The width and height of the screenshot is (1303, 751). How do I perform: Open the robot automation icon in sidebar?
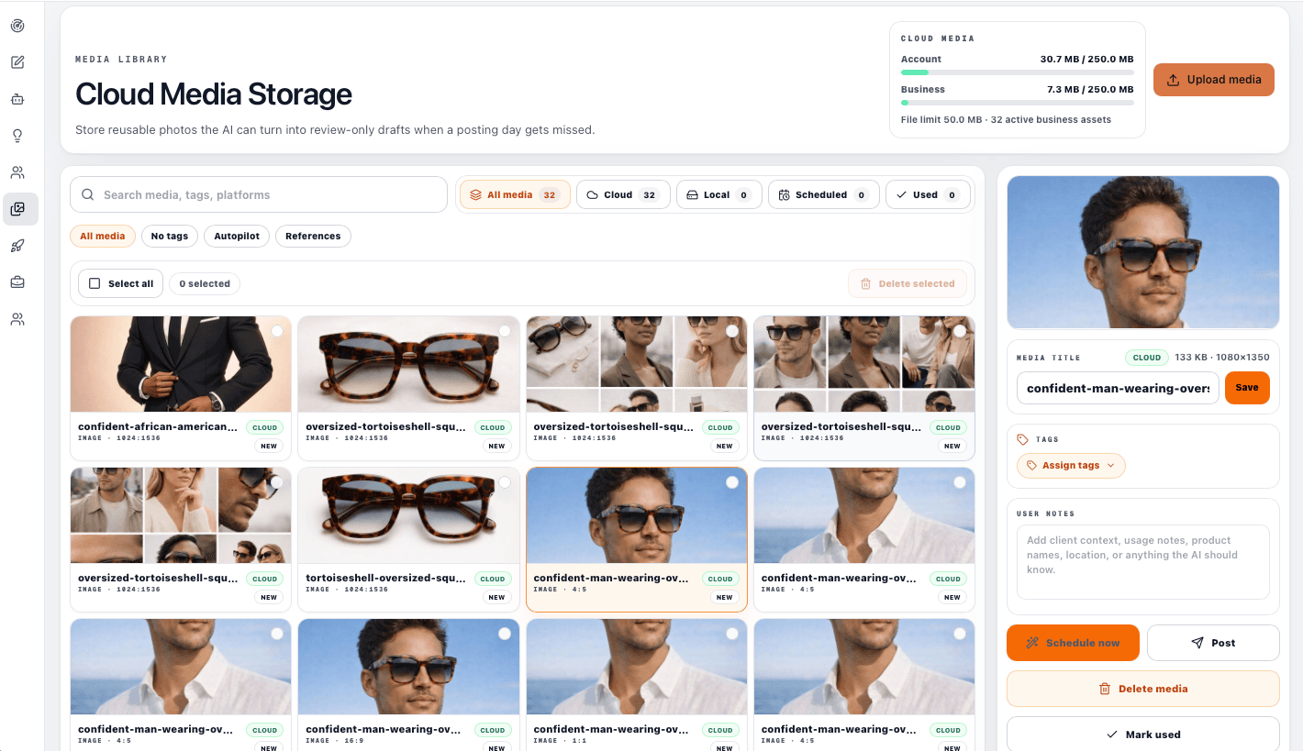pyautogui.click(x=17, y=99)
